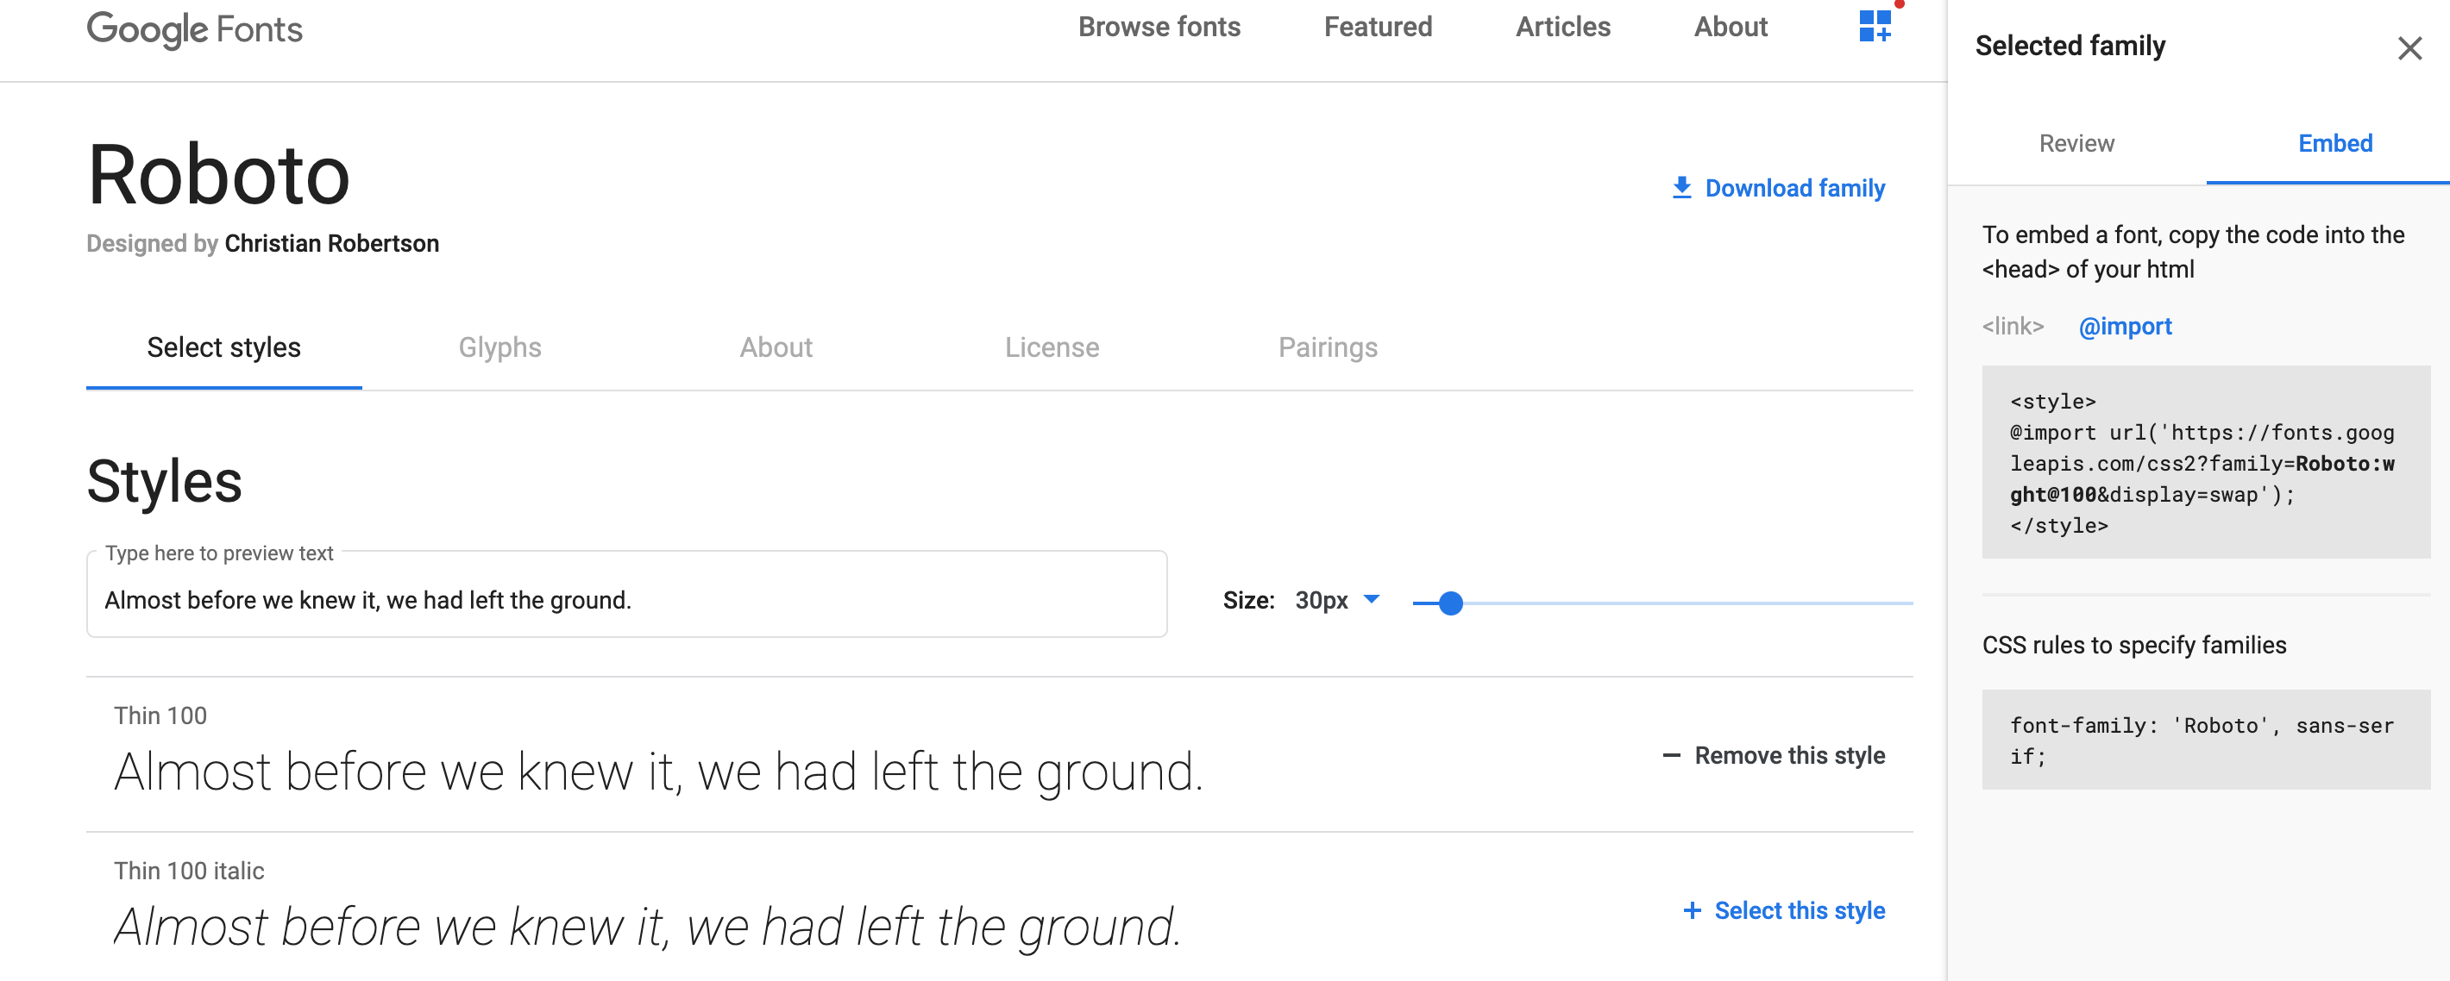Open Browse fonts in top navigation

[x=1159, y=27]
